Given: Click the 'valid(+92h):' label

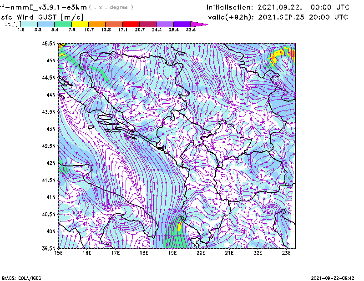Looking at the screenshot, I should [231, 17].
